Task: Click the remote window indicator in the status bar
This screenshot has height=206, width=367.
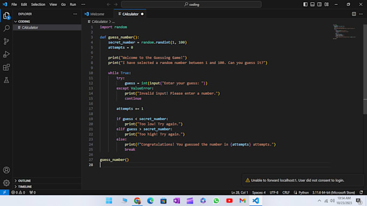Action: pyautogui.click(x=4, y=193)
